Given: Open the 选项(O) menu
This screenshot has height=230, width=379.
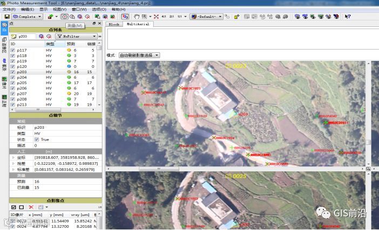Looking at the screenshot, I should pos(99,9).
